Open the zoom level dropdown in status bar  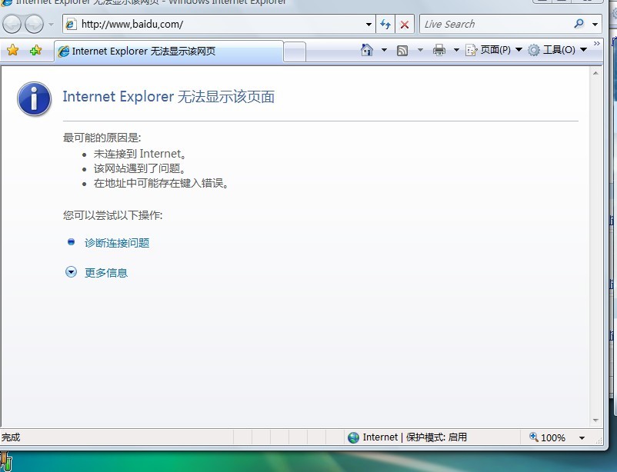click(x=583, y=437)
